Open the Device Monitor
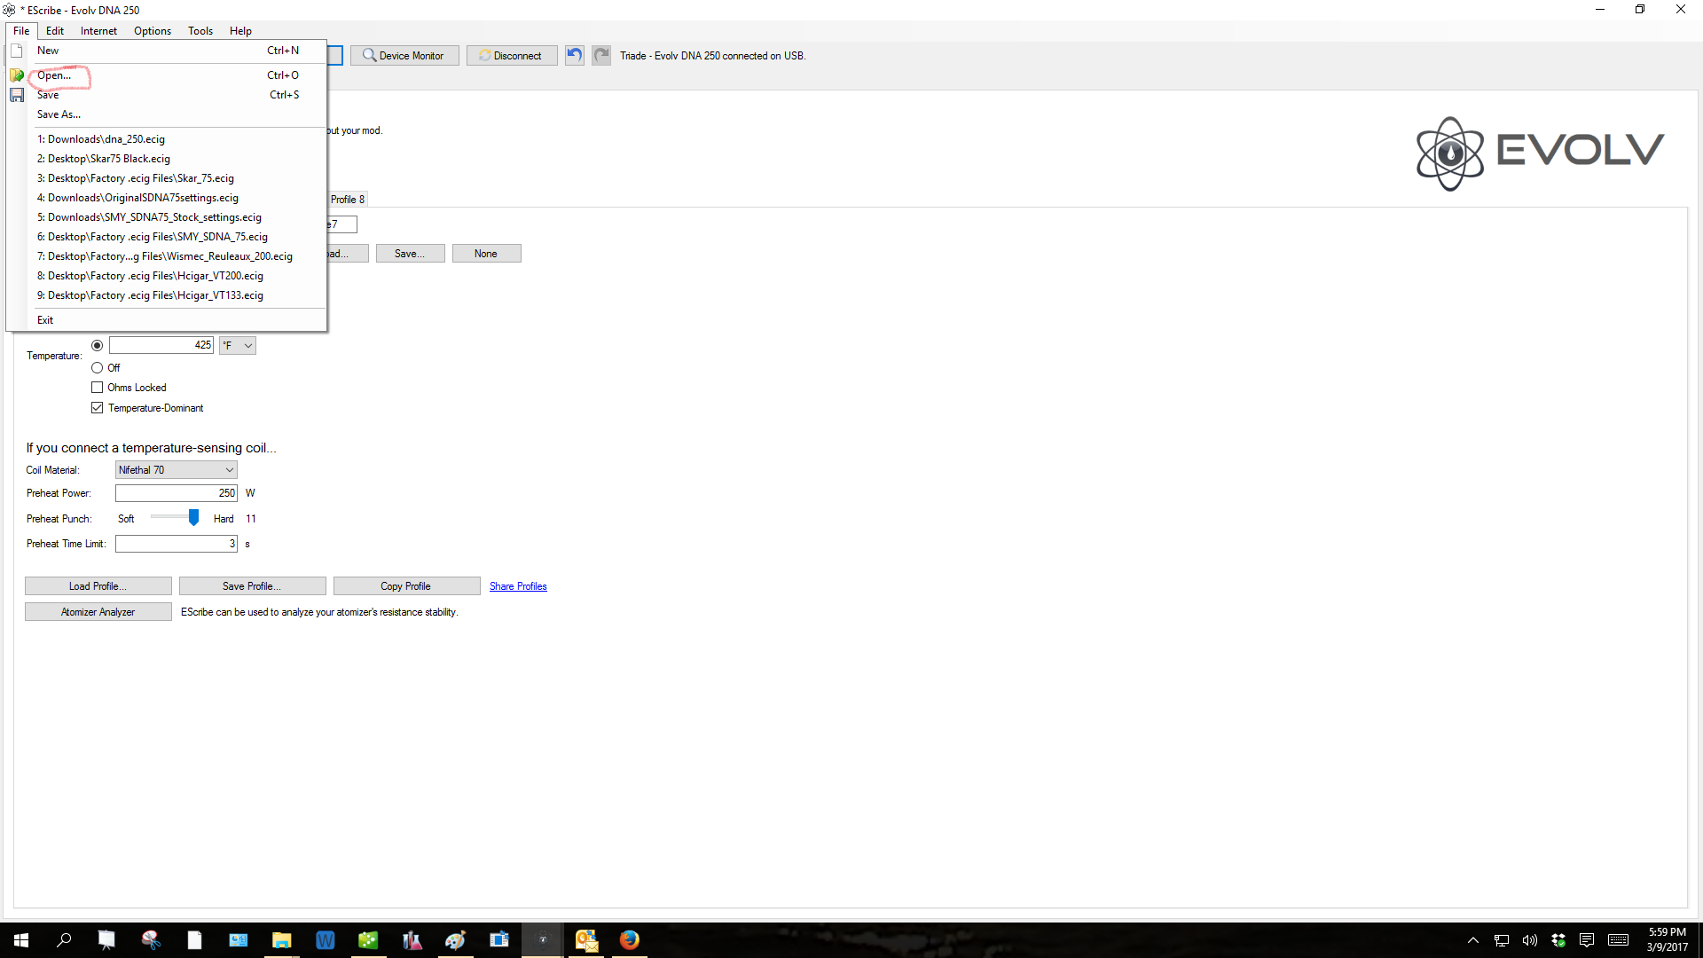1703x958 pixels. [404, 55]
